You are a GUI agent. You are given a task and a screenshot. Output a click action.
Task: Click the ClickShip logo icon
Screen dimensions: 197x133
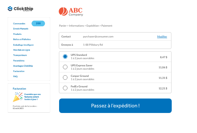click(10, 9)
